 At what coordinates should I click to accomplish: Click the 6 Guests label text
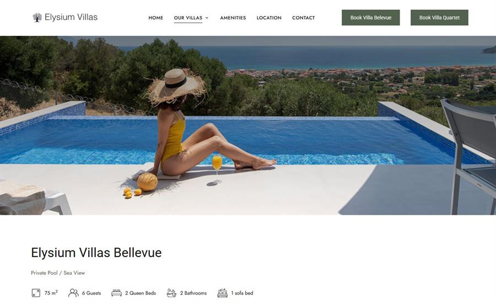click(x=91, y=293)
